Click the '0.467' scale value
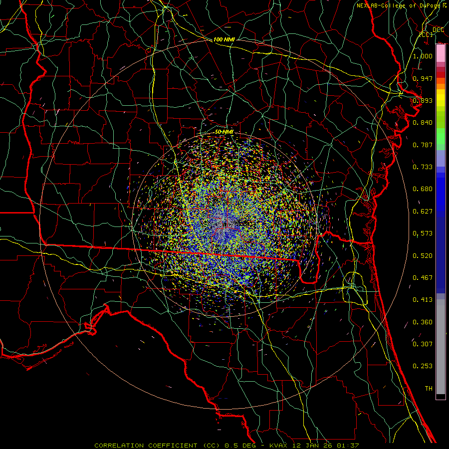Viewport: 449px width, 449px height. tap(423, 278)
